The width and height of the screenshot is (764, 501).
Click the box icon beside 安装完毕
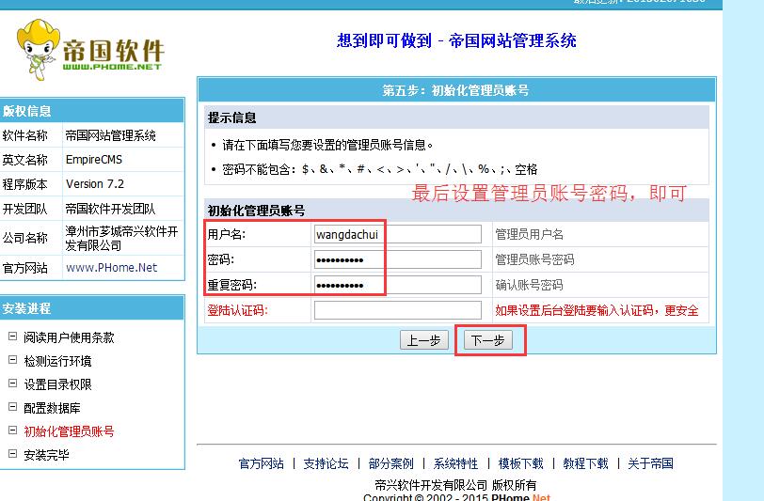tap(12, 453)
